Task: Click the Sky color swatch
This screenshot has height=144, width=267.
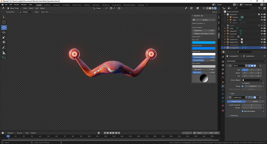Action: click(x=204, y=42)
